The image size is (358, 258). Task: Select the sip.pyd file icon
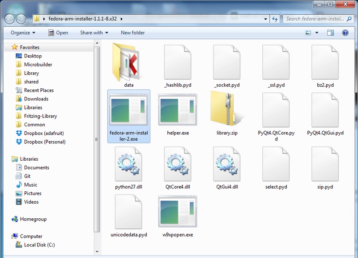[x=325, y=164]
